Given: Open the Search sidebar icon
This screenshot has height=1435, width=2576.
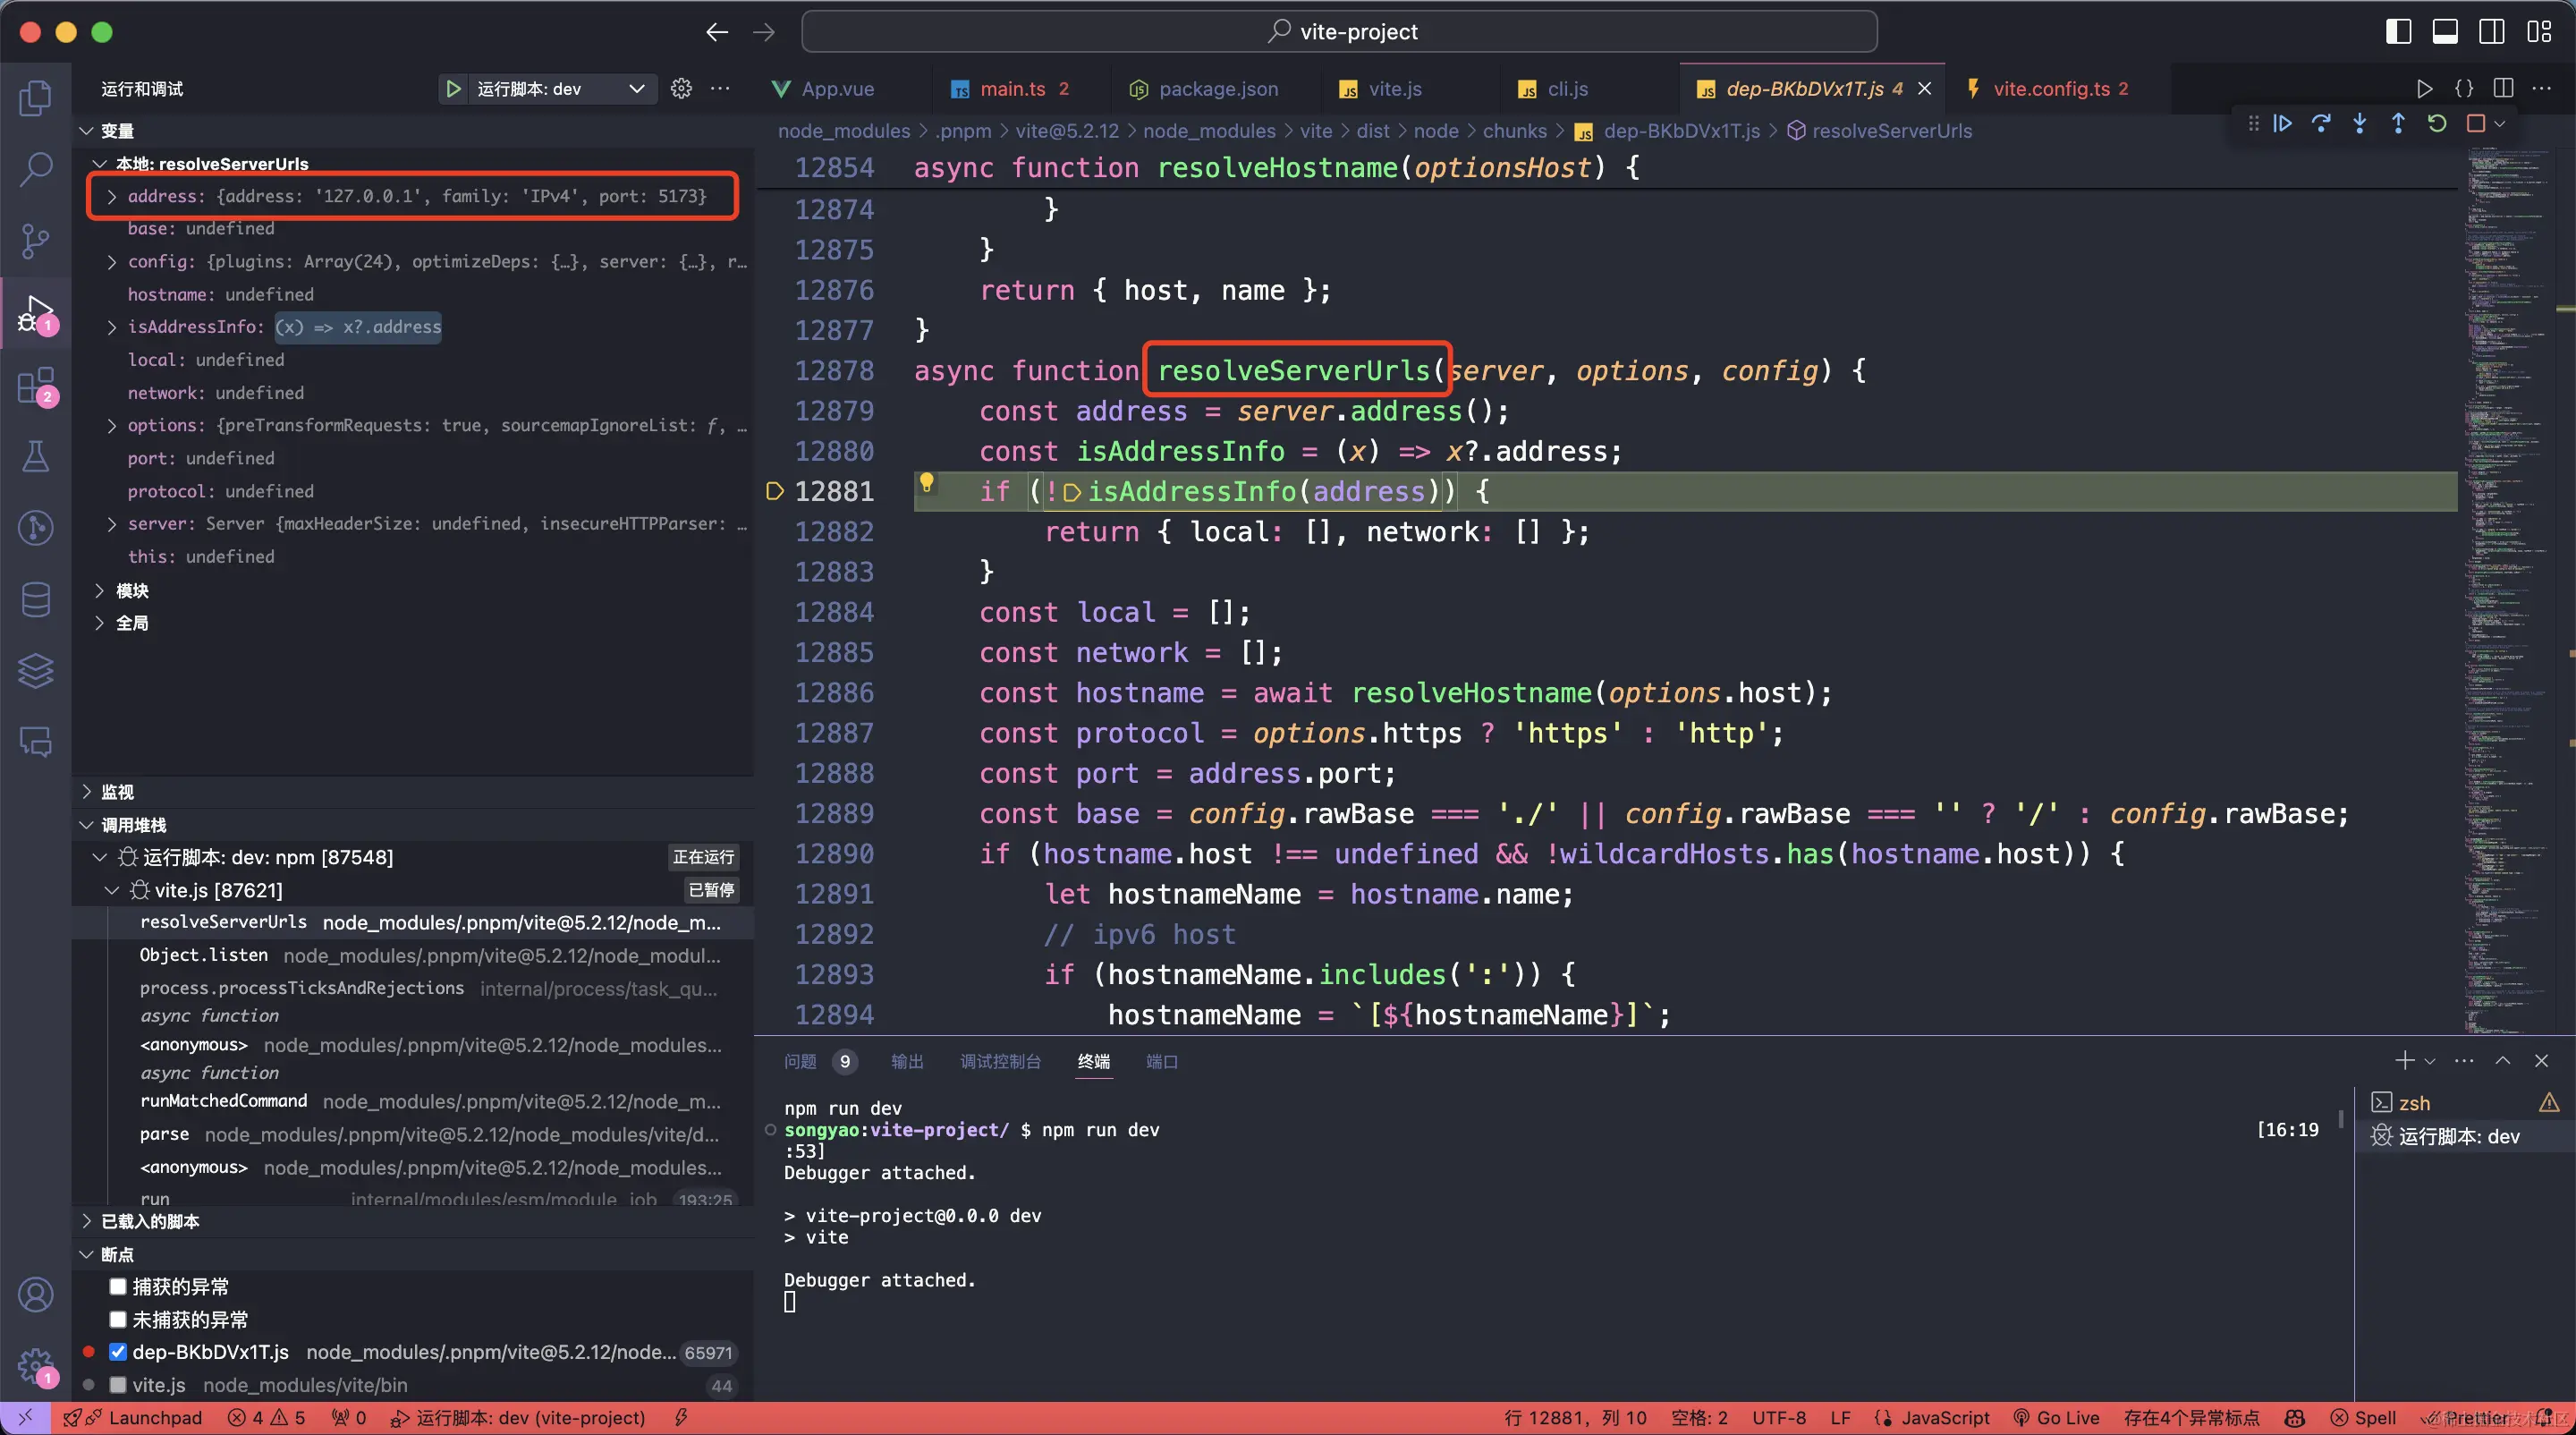Looking at the screenshot, I should [35, 168].
